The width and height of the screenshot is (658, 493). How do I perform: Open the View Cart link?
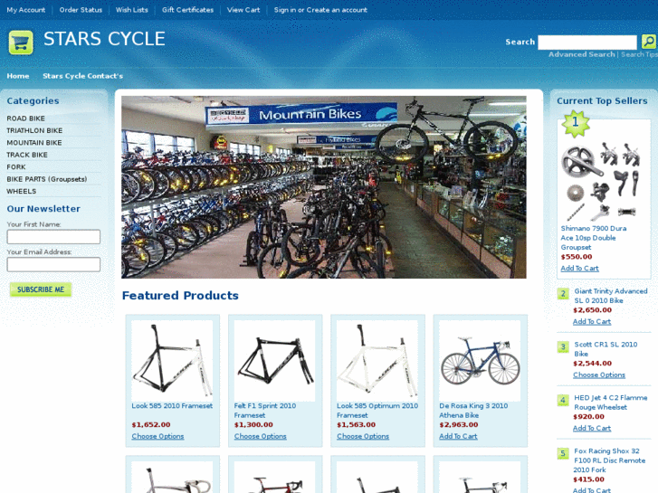[x=243, y=10]
